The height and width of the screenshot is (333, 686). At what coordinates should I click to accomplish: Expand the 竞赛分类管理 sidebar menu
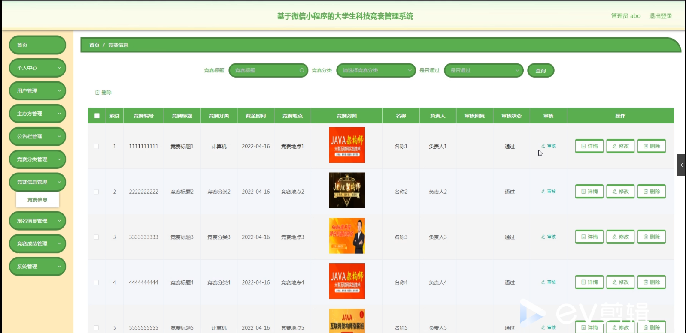pos(37,159)
